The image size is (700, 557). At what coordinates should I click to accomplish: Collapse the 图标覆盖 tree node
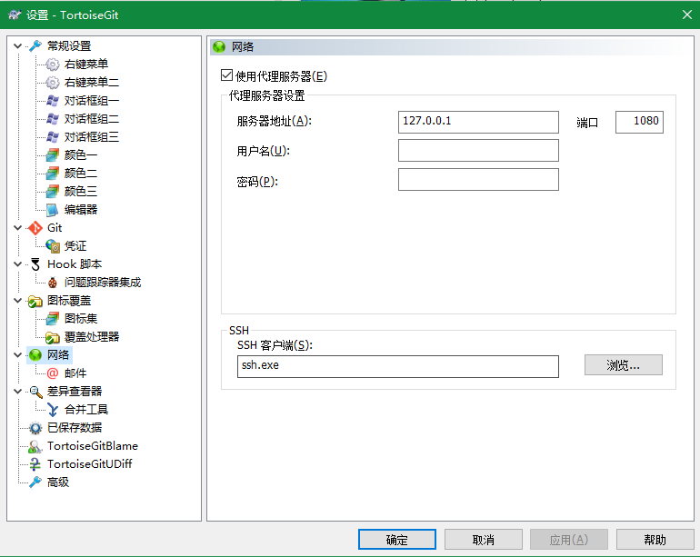click(18, 301)
